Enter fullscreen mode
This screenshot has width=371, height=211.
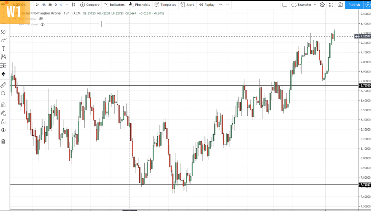(x=331, y=5)
